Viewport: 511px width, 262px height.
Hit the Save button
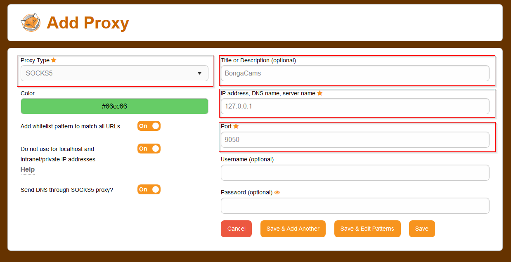coord(421,229)
